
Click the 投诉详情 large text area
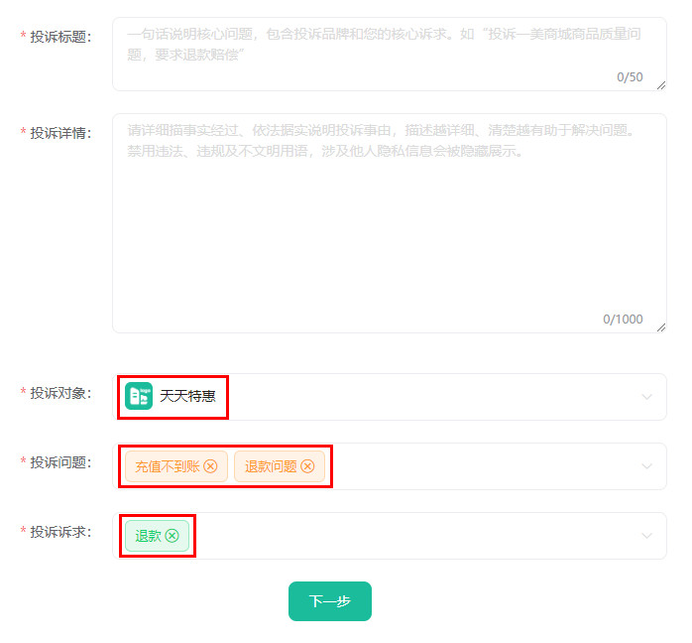click(390, 223)
